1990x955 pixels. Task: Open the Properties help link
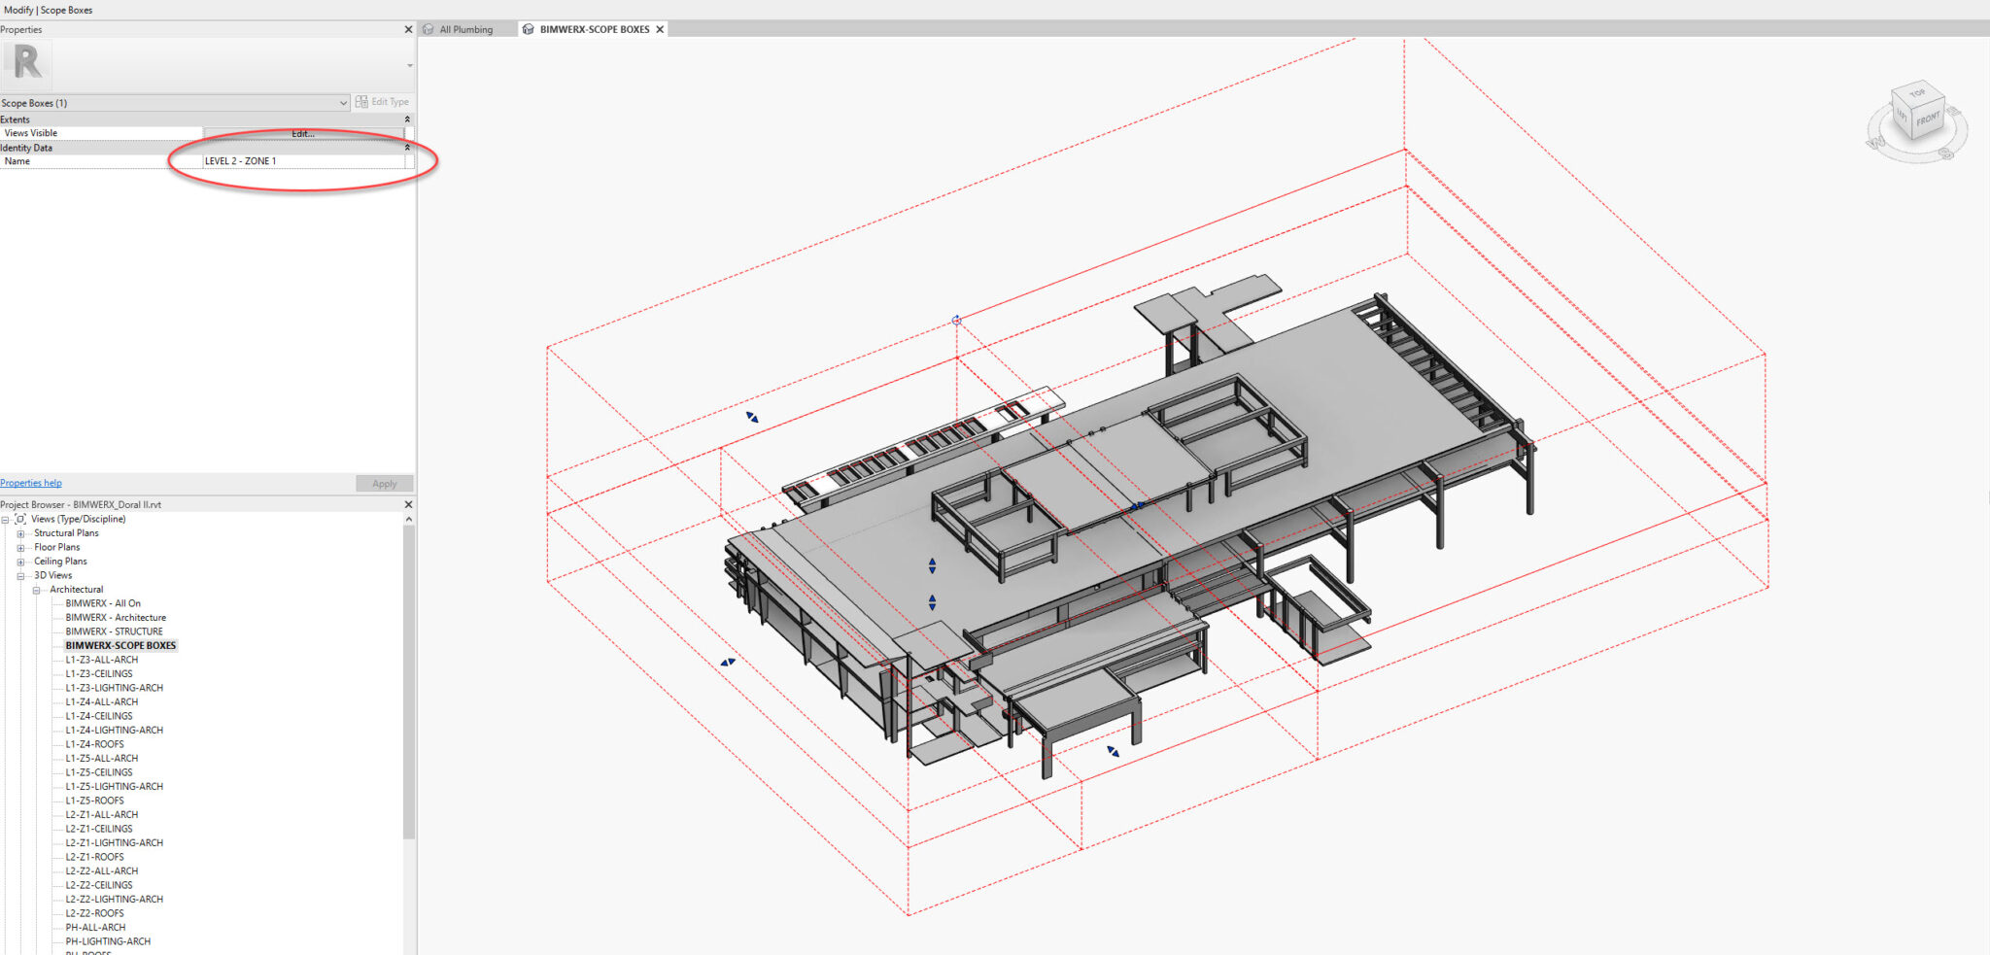(x=30, y=483)
